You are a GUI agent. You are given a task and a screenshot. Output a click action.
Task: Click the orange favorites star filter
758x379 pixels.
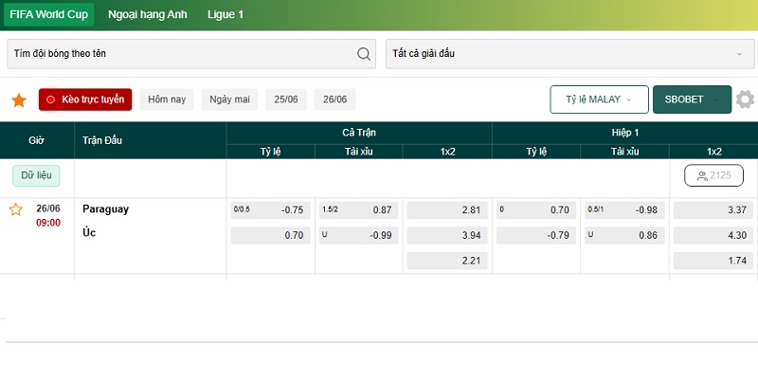click(x=19, y=100)
